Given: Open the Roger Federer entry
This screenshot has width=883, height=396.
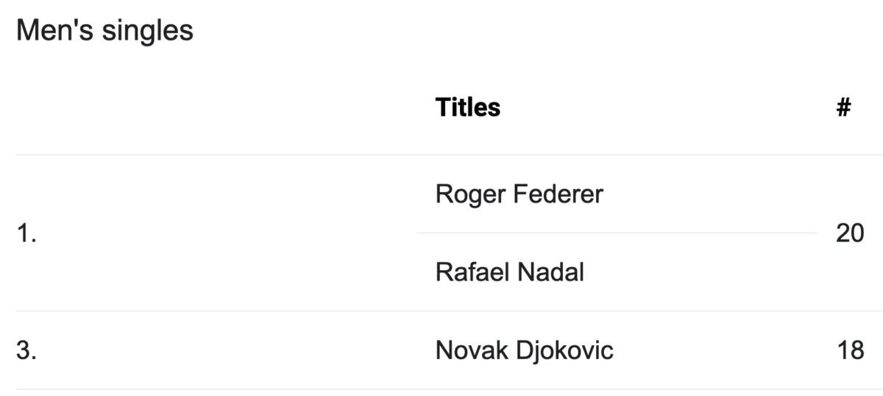Looking at the screenshot, I should click(x=519, y=194).
